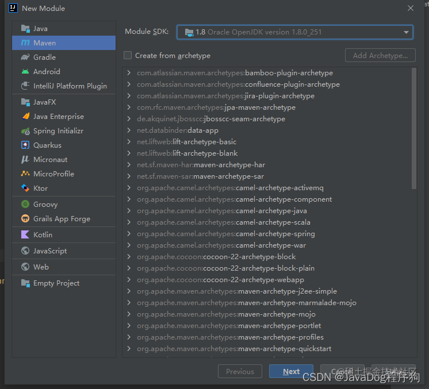Image resolution: width=429 pixels, height=389 pixels.
Task: Click the Micronaut mu icon
Action: [25, 159]
